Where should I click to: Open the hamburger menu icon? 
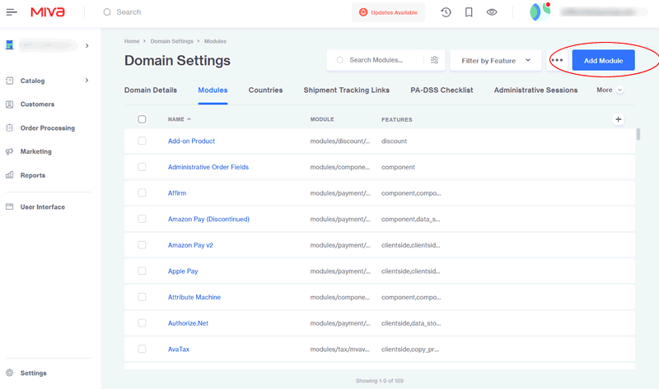pyautogui.click(x=12, y=12)
